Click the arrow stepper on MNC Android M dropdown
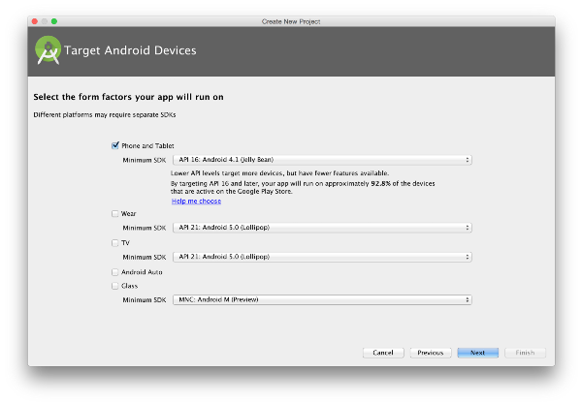 (x=468, y=299)
